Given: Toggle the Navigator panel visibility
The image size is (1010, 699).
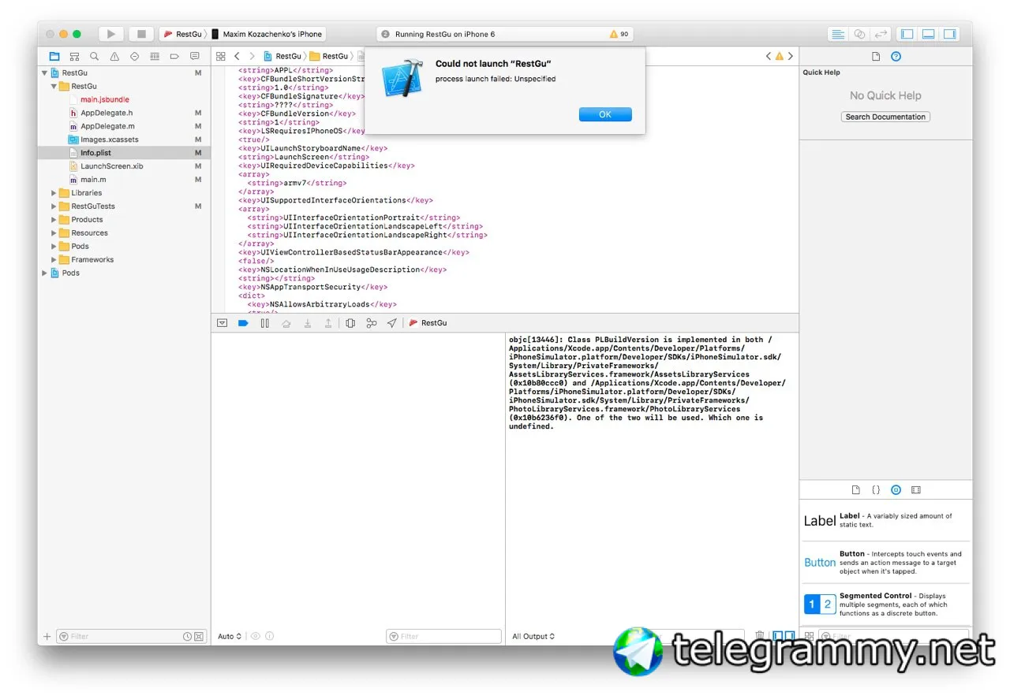Looking at the screenshot, I should tap(907, 34).
